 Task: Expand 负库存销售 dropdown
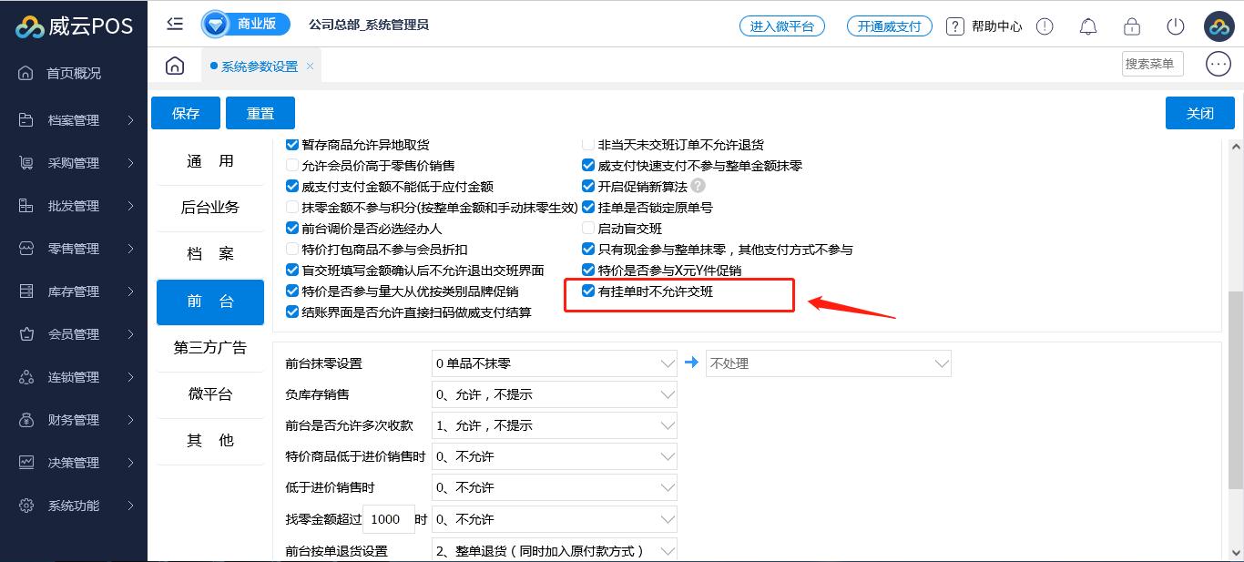554,394
